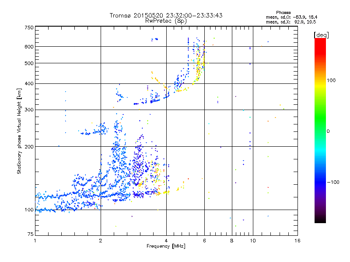Click the 'RwPretec (8p)' subtitle
Image resolution: width=350 pixels, height=262 pixels.
[x=166, y=21]
